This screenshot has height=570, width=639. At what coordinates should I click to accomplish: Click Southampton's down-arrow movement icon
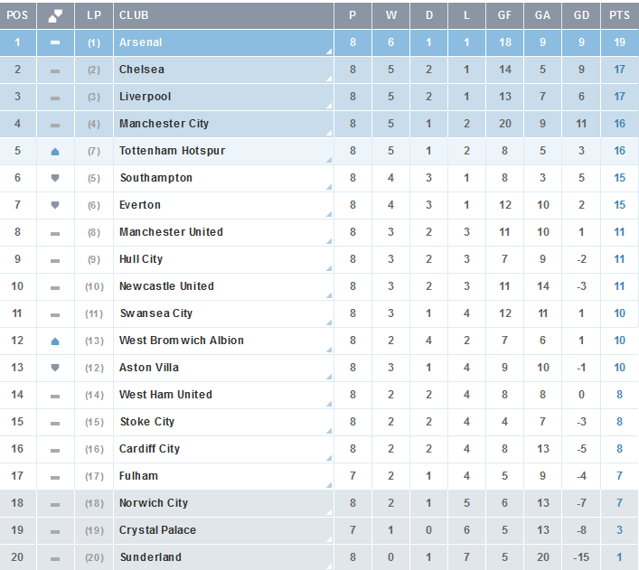55,178
